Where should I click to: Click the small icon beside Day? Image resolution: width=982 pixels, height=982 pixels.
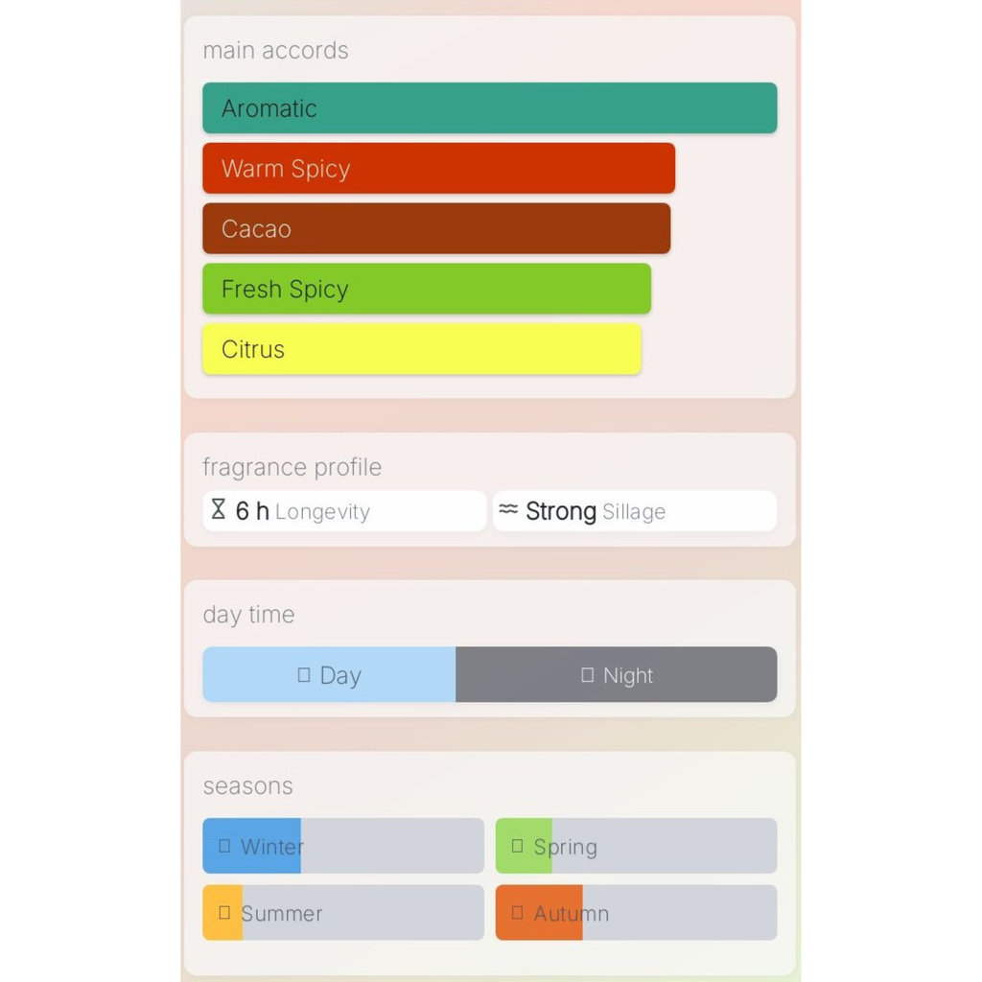pyautogui.click(x=304, y=675)
